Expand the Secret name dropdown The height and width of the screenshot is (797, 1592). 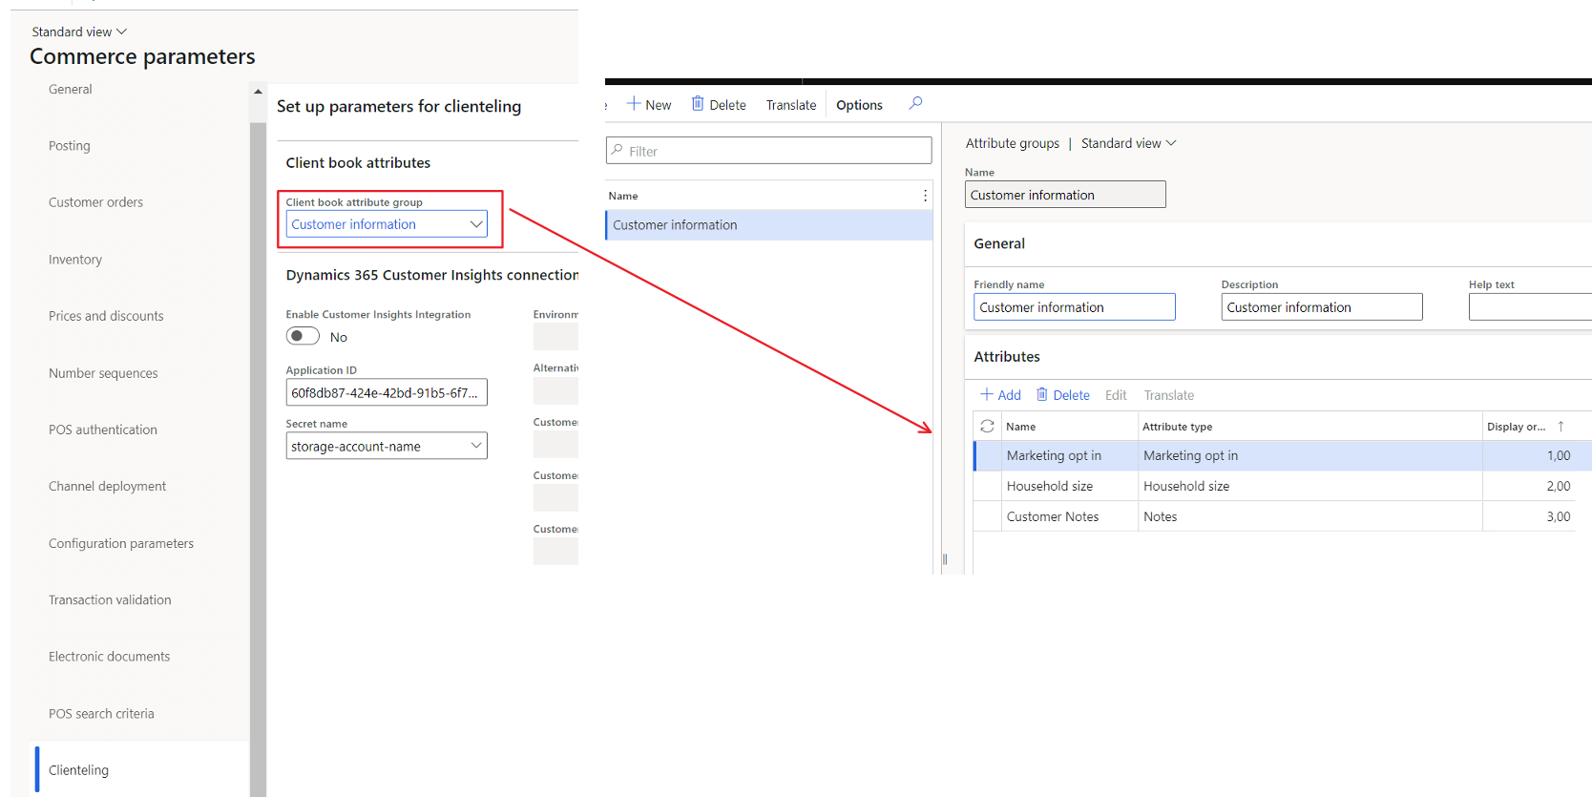point(475,446)
